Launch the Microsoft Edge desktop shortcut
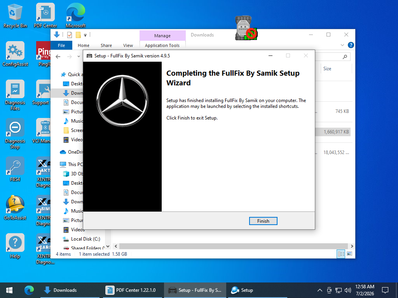Screen dimensions: 398x298 pos(75,16)
